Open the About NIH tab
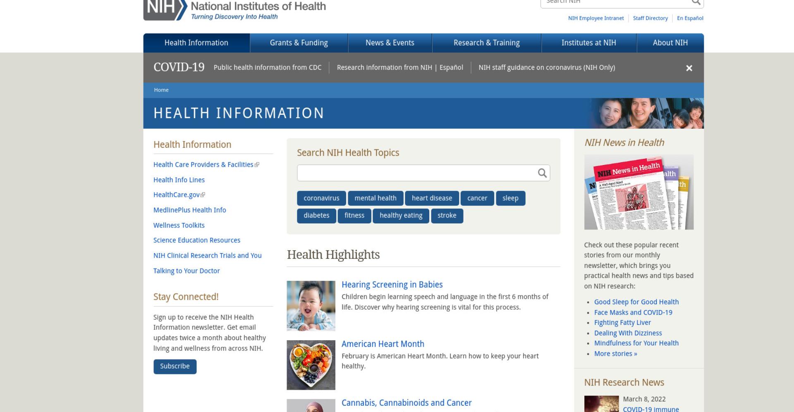This screenshot has width=794, height=412. pos(670,43)
